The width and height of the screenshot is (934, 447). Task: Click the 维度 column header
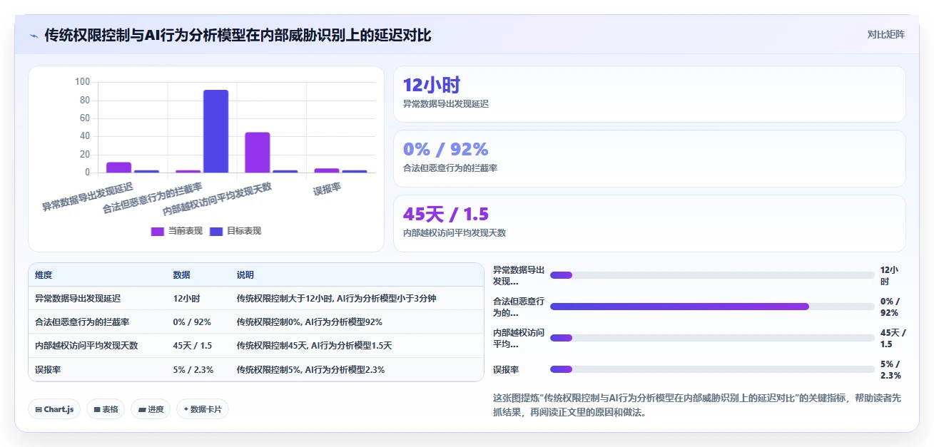coord(44,275)
